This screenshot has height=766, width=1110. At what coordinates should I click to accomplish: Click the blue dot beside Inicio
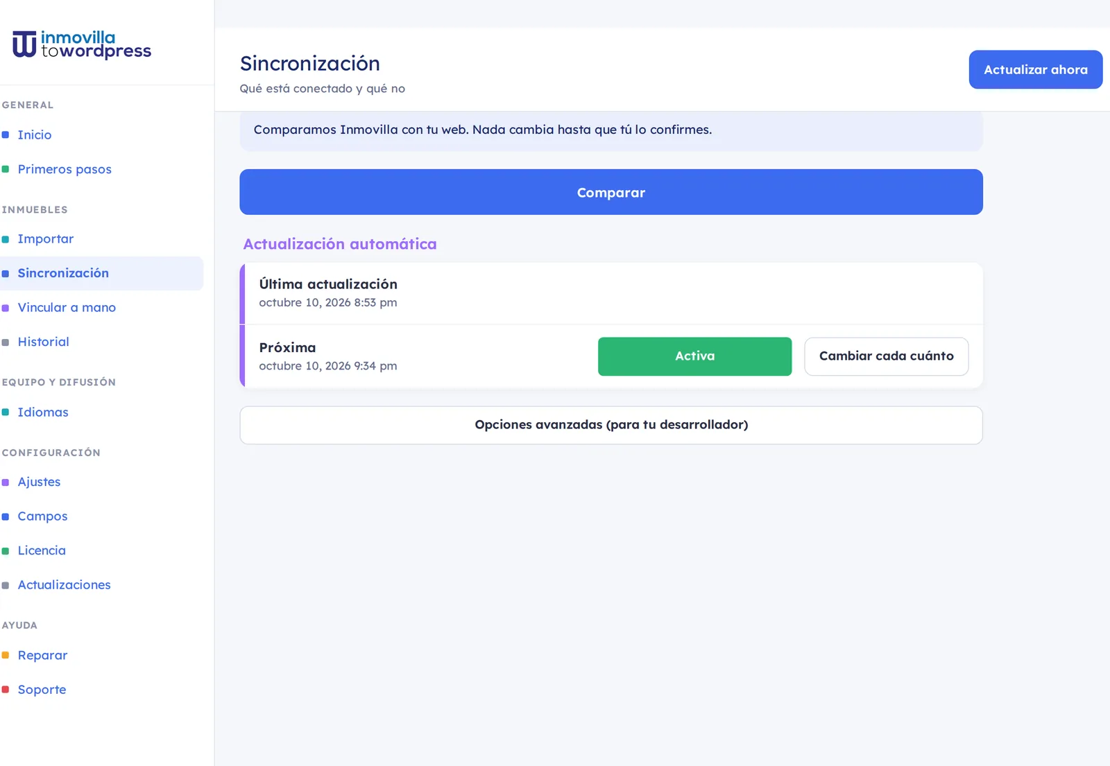pos(6,135)
